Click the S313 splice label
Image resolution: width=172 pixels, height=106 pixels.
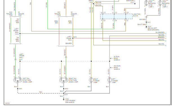[17, 34]
